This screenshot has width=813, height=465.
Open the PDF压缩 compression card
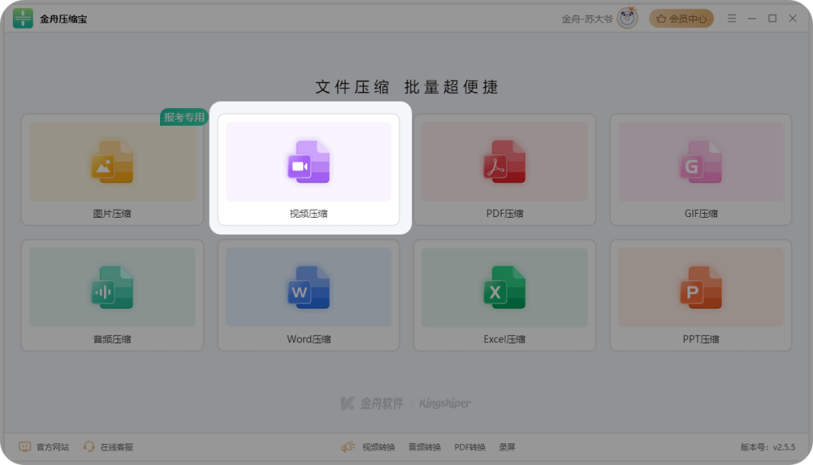click(x=504, y=170)
